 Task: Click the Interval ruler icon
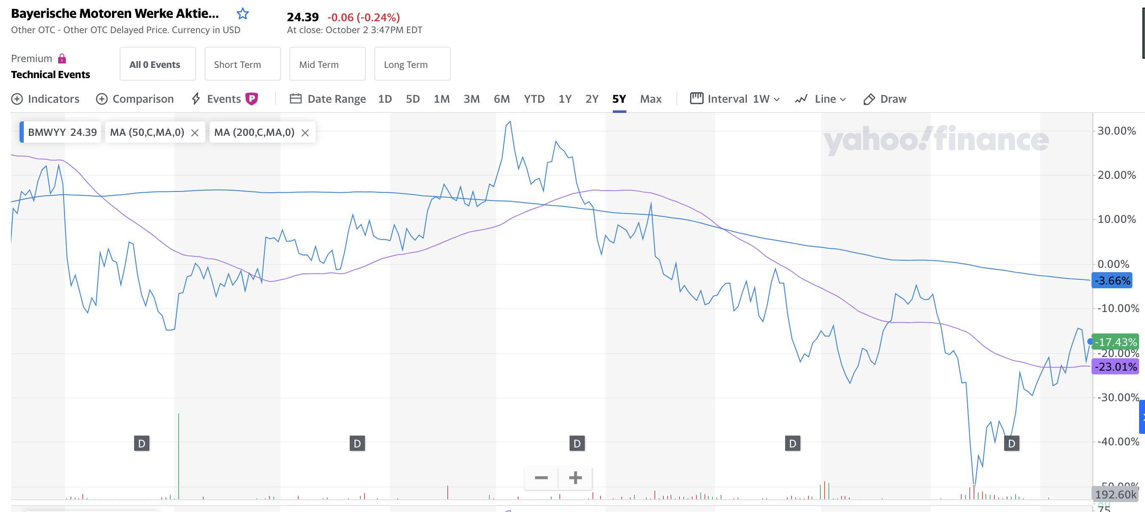696,98
